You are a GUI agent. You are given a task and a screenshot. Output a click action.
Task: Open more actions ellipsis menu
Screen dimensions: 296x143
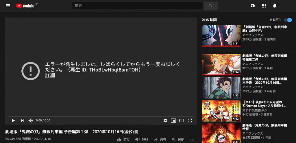click(192, 140)
